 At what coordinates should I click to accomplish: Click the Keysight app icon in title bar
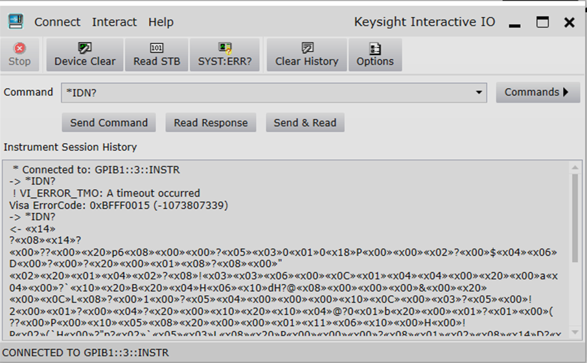click(16, 22)
